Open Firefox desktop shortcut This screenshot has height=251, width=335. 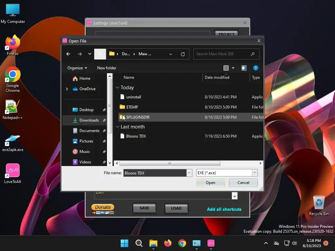click(13, 45)
